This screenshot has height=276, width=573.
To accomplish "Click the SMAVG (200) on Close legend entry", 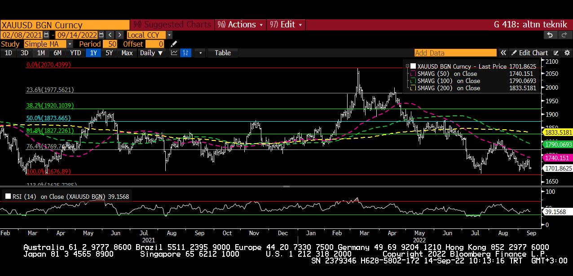I will (449, 88).
